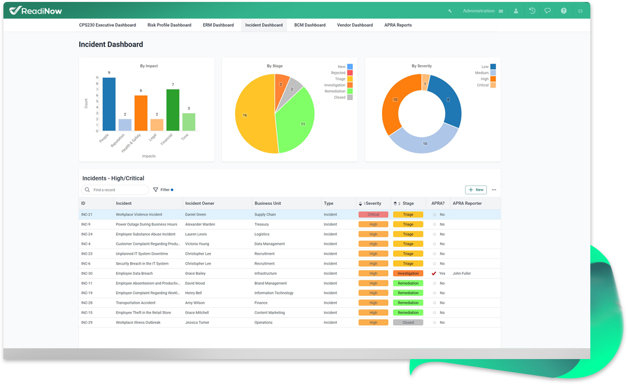Click the Critical severity badge for INC-21
Image resolution: width=628 pixels, height=384 pixels.
tap(373, 215)
